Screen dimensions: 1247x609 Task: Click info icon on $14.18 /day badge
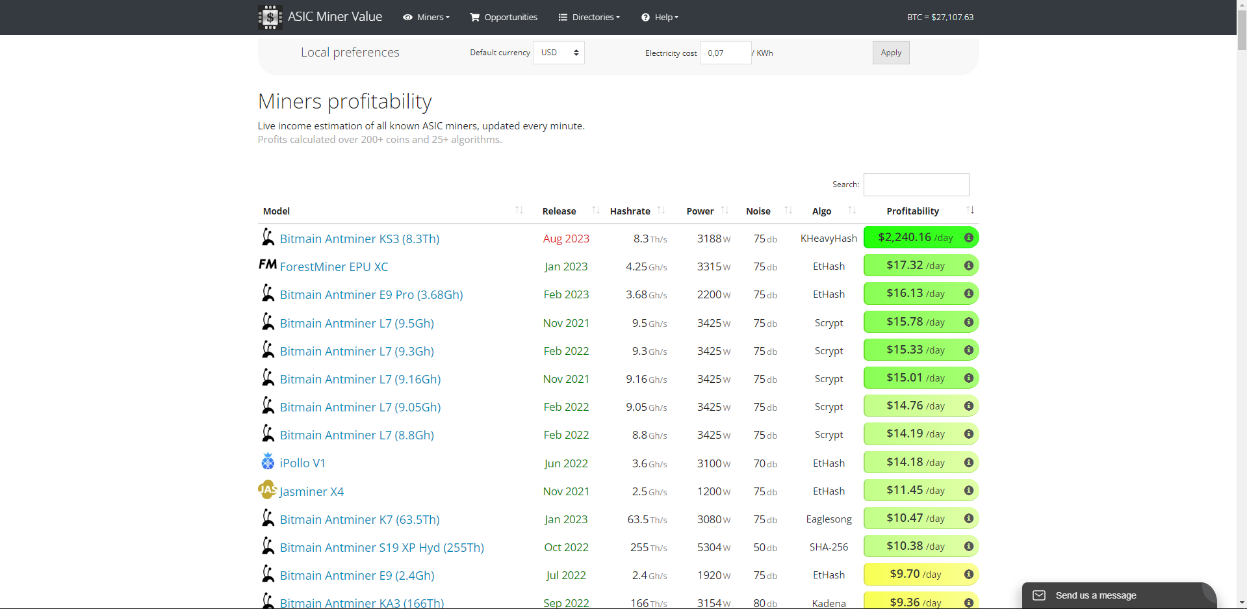tap(968, 463)
